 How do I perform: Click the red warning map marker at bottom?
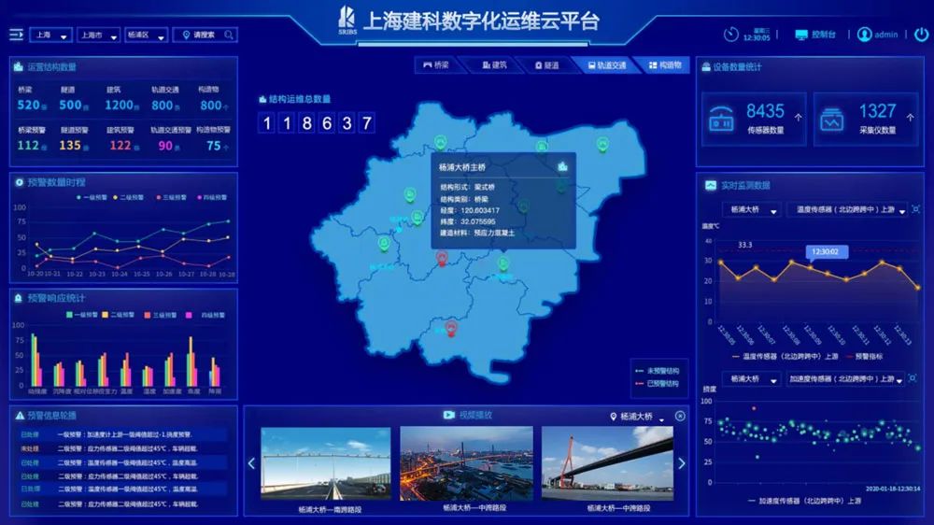pos(451,329)
